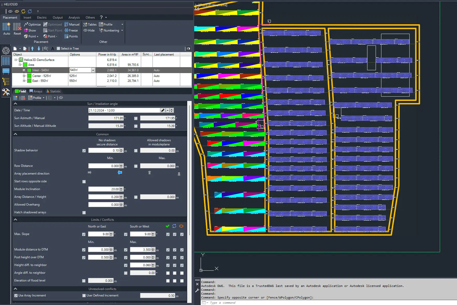Image resolution: width=457 pixels, height=305 pixels.
Task: Select the Optimize tool
Action: tap(32, 25)
